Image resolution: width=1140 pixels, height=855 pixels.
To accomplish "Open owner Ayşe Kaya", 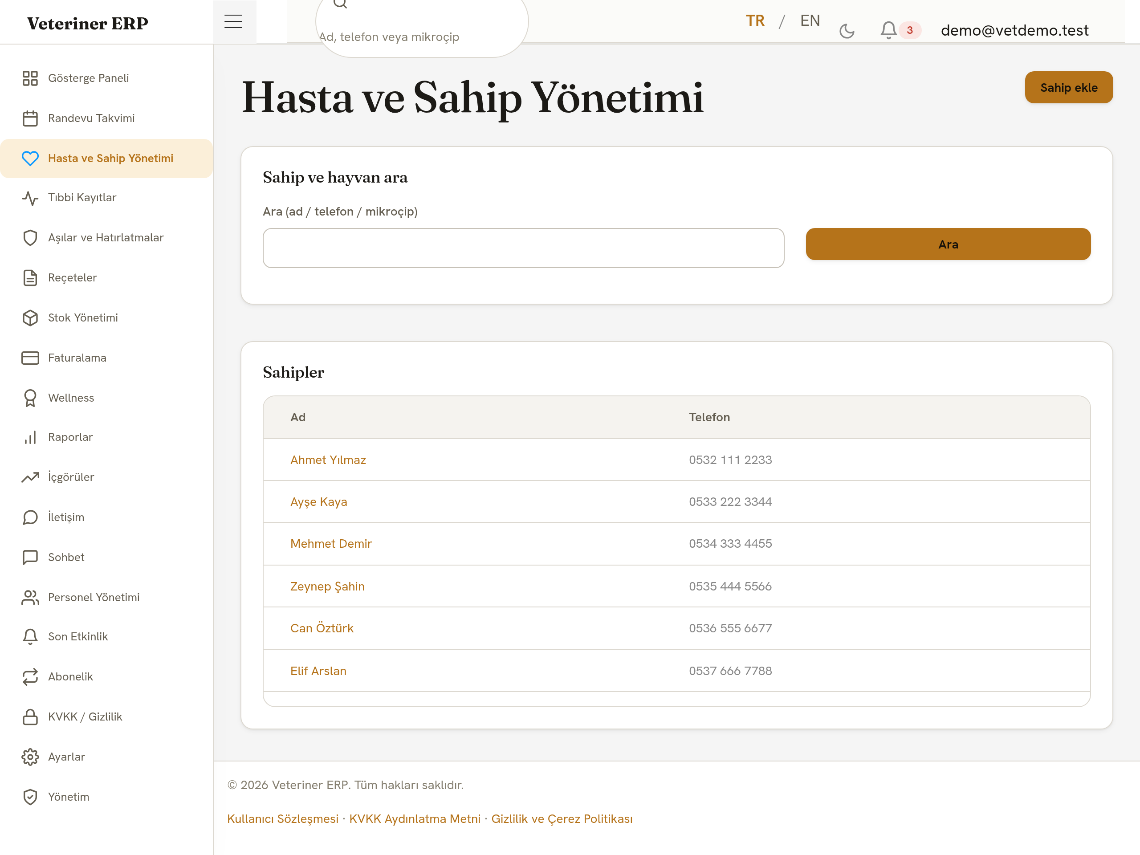I will pyautogui.click(x=318, y=501).
